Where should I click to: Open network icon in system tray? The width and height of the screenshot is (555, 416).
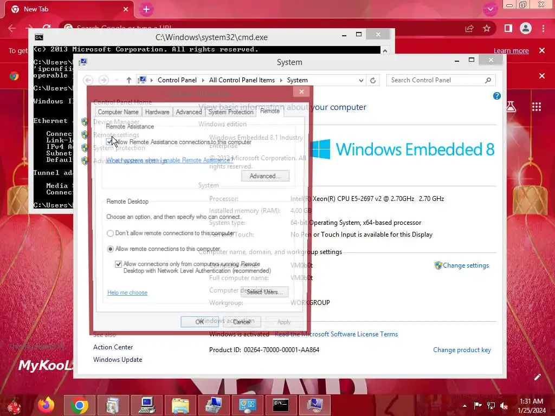(x=491, y=405)
